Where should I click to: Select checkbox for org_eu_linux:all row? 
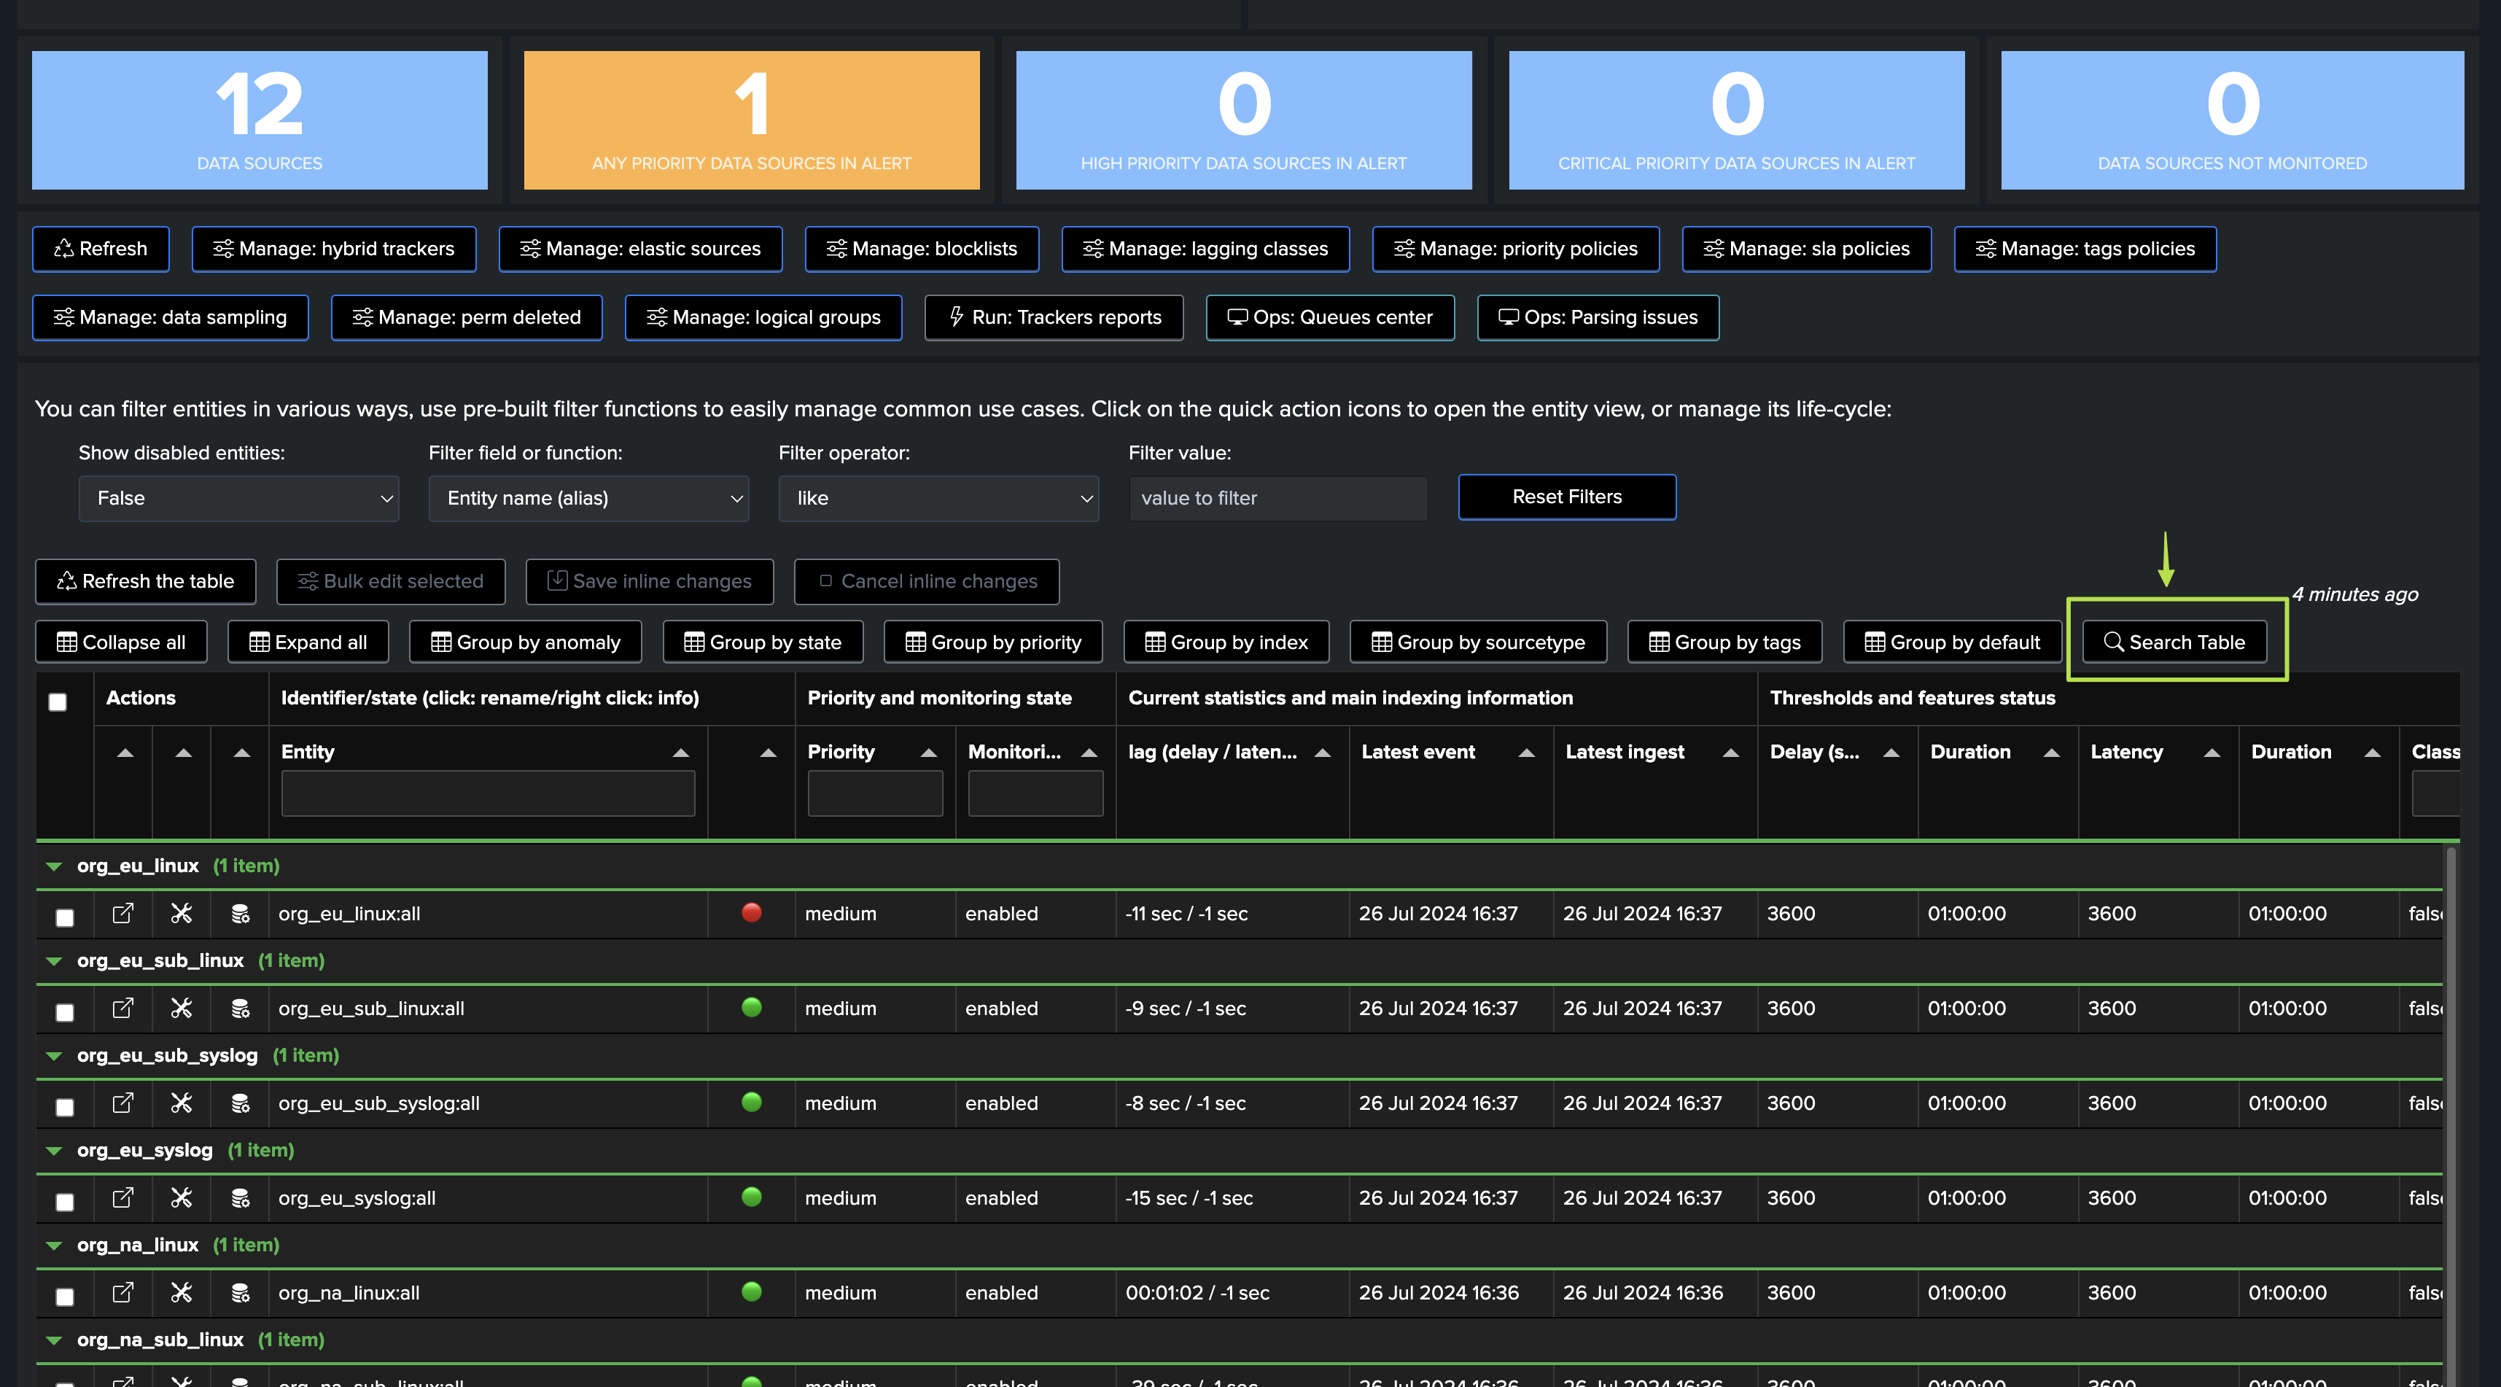tap(65, 917)
